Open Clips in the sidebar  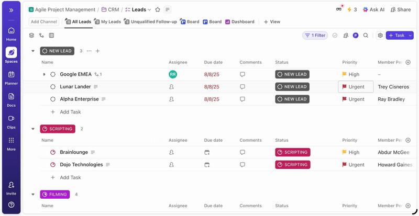(x=11, y=122)
